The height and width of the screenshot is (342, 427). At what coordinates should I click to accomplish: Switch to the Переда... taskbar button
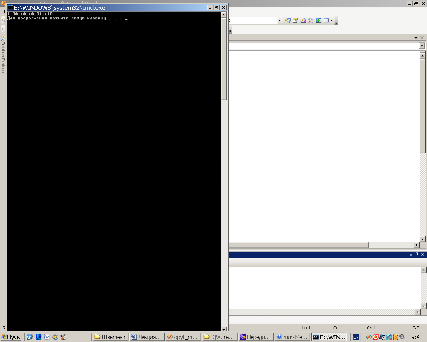click(x=256, y=337)
